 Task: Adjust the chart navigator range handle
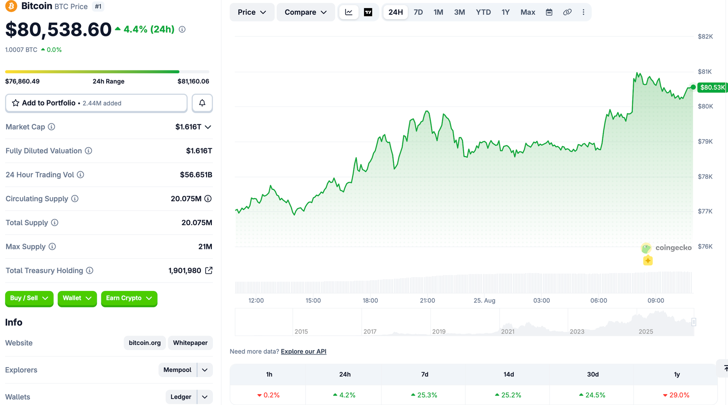coord(693,322)
